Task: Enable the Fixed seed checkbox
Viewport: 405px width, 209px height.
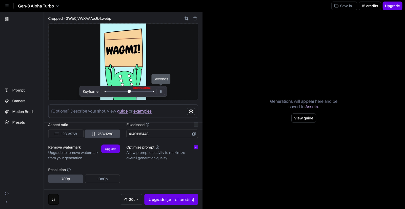Action: tap(196, 125)
